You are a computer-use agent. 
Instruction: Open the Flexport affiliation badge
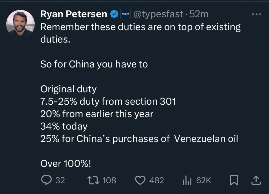125,14
